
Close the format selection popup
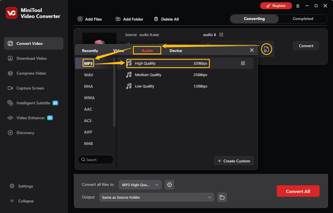coord(252,50)
